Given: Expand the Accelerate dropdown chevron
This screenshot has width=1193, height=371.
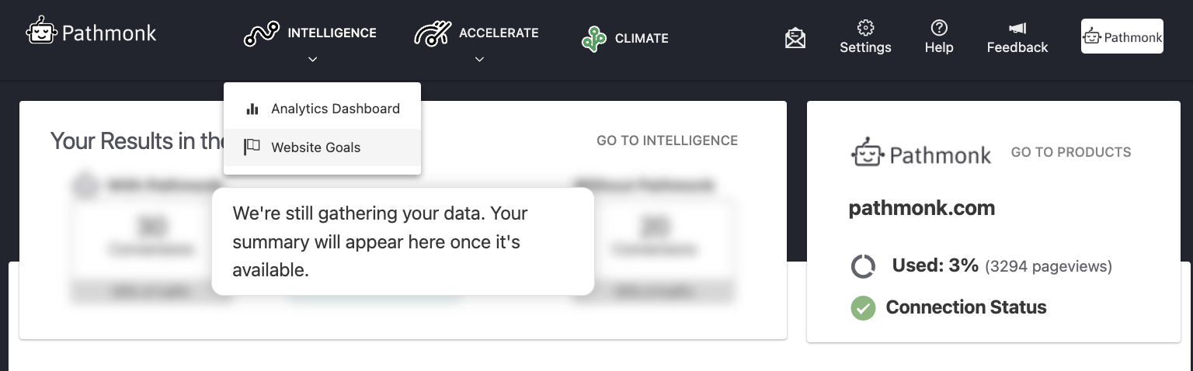Looking at the screenshot, I should tap(480, 59).
